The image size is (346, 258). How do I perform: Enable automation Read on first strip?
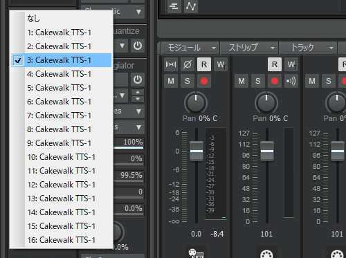[x=204, y=64]
